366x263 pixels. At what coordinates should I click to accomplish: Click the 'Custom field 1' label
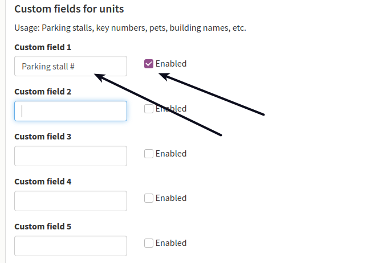click(43, 47)
